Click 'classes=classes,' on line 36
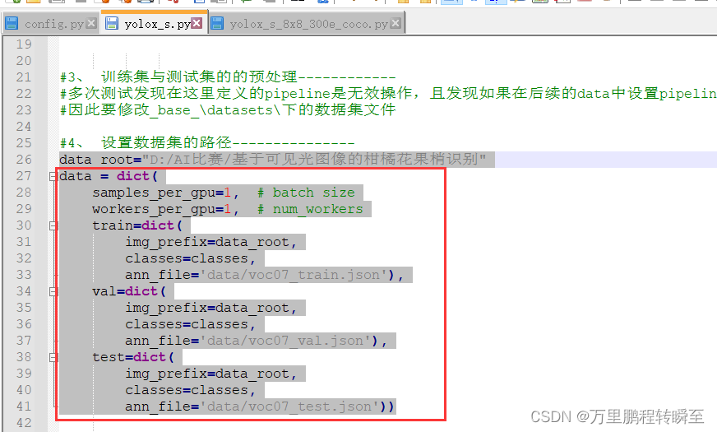717x432 pixels. tap(190, 324)
